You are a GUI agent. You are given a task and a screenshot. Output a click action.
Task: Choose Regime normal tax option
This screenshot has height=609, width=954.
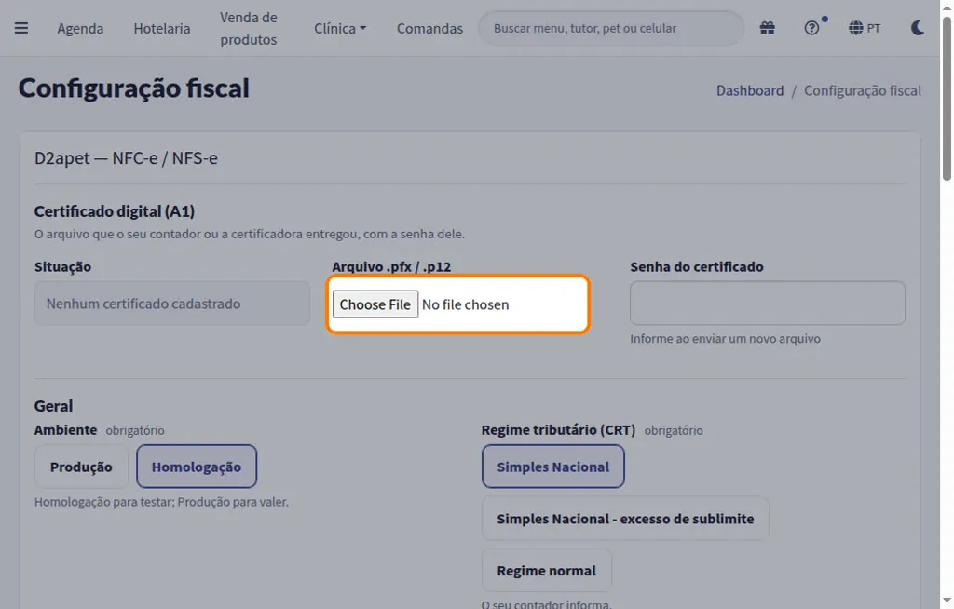click(546, 570)
